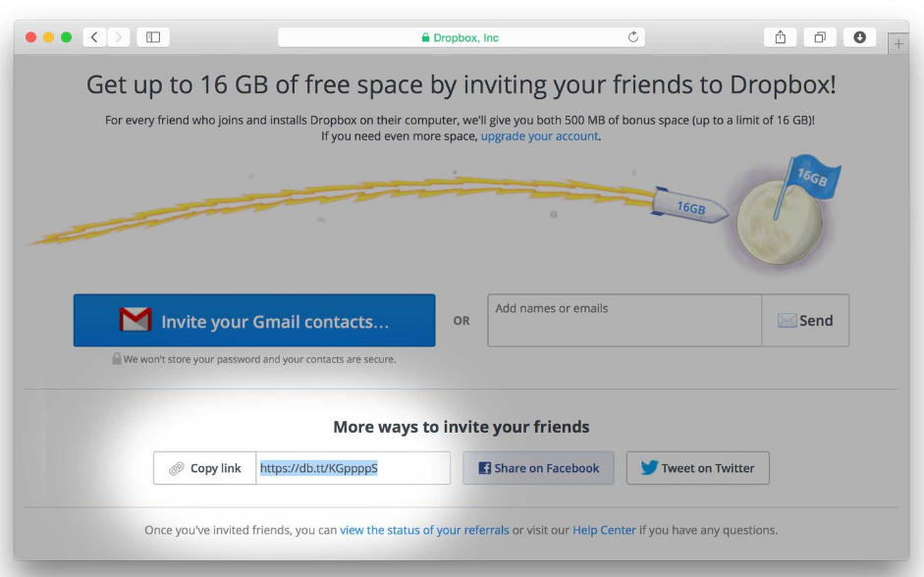Click the Send button for email invites
This screenshot has width=924, height=577.
(x=805, y=320)
